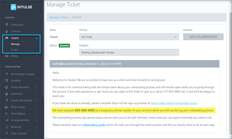Expand the Voice Menus submenu arrow
This screenshot has width=232, height=139.
pyautogui.click(x=37, y=114)
